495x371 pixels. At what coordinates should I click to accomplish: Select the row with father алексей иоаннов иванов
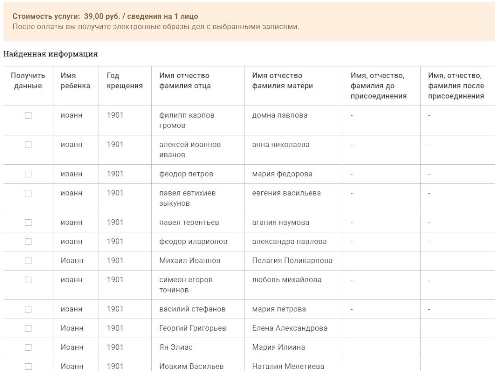(x=28, y=145)
